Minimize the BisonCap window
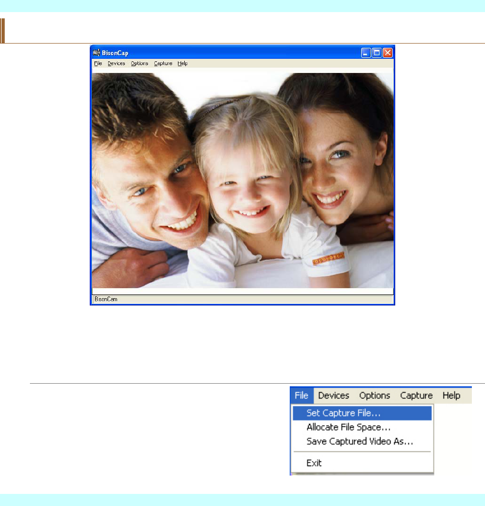 coord(366,52)
